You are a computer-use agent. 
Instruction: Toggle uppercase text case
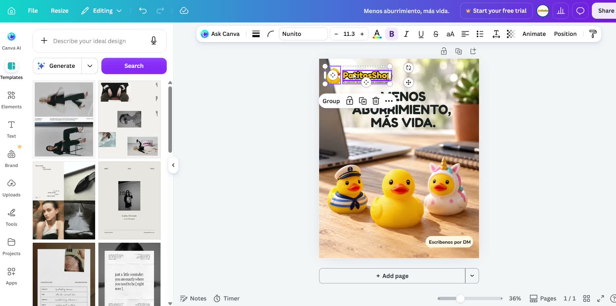click(451, 34)
